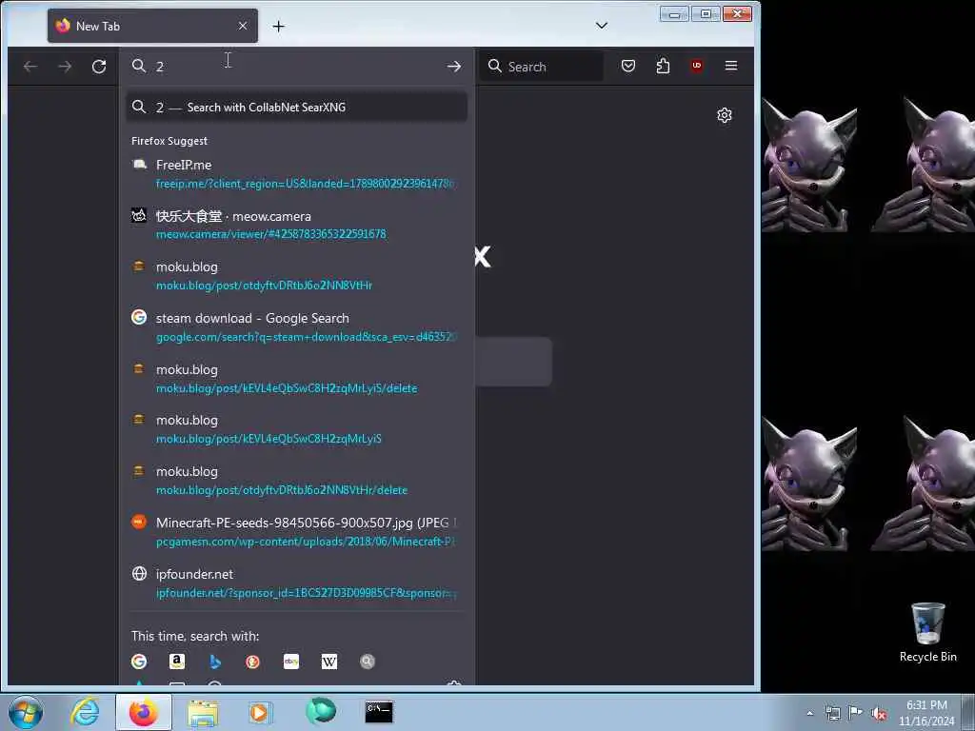
Task: Open FreeIP.me suggestion
Action: 297,174
